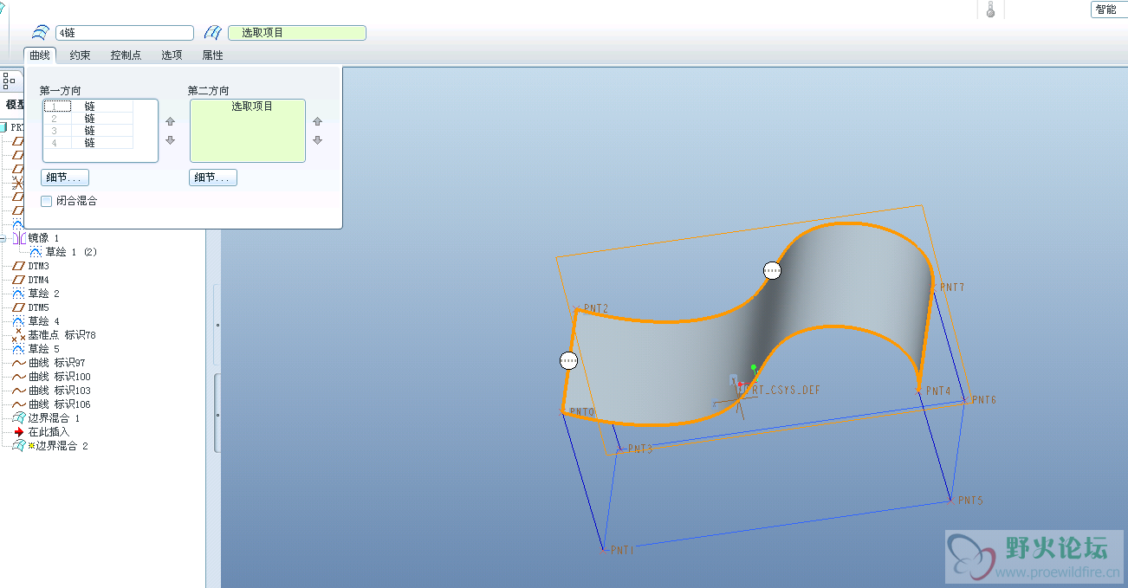Viewport: 1128px width, 588px height.
Task: Click point label PNT7 in viewport
Action: (x=953, y=287)
